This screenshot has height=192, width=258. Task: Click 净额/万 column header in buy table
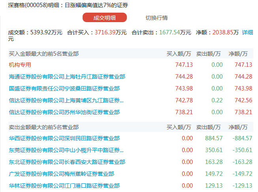(238, 54)
